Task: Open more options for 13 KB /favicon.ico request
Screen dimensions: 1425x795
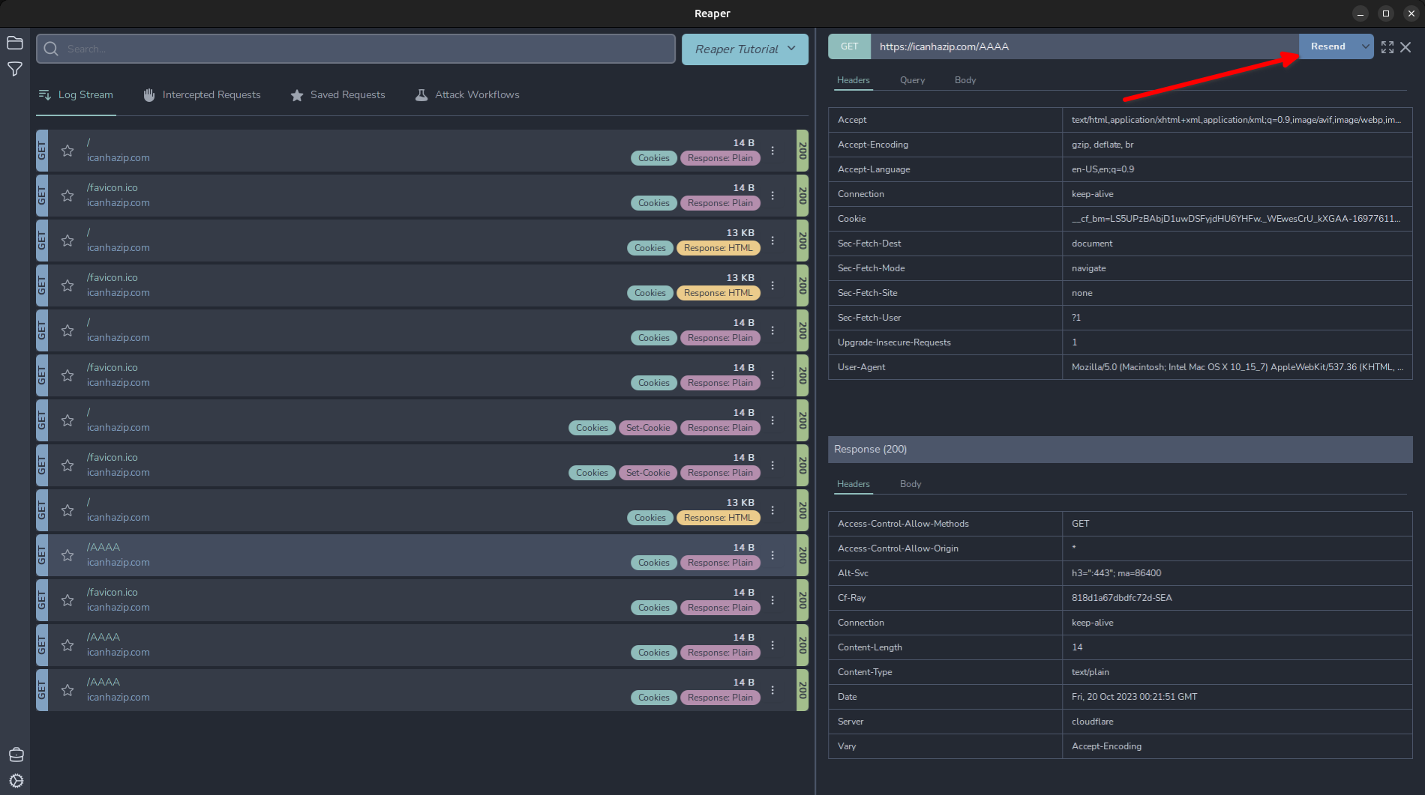Action: [772, 285]
